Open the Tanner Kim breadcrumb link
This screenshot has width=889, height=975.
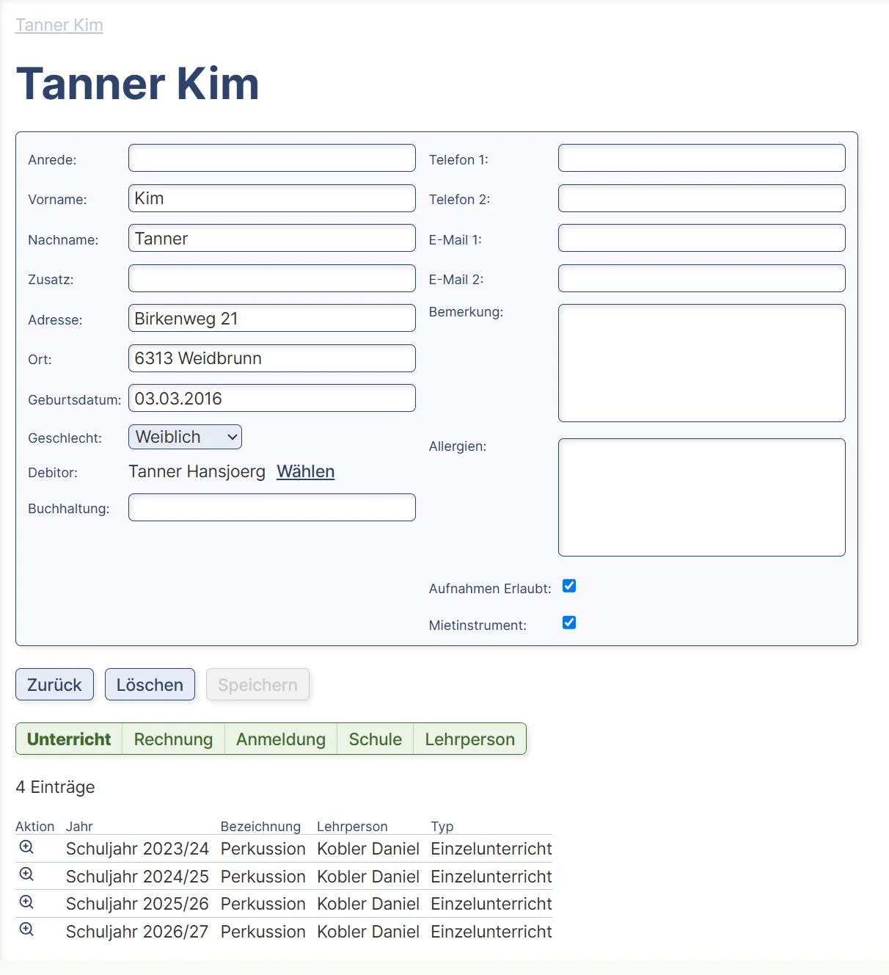coord(59,25)
